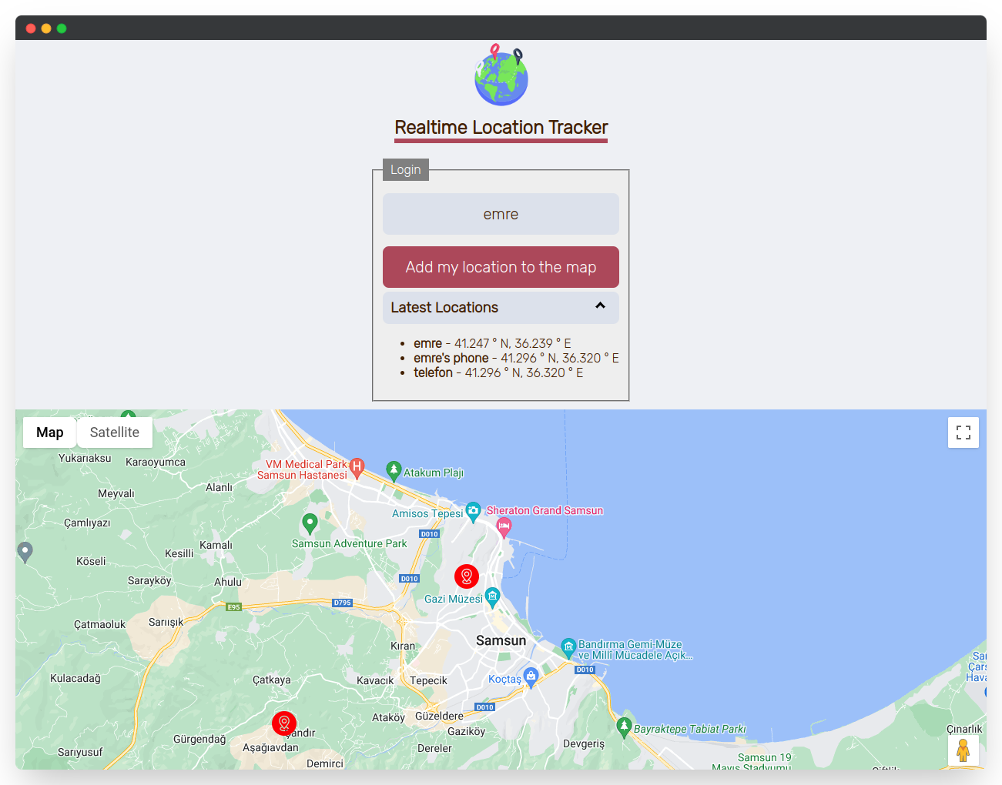Click the Koçtaş shopping pin
Screen dimensions: 1002x785
[531, 677]
